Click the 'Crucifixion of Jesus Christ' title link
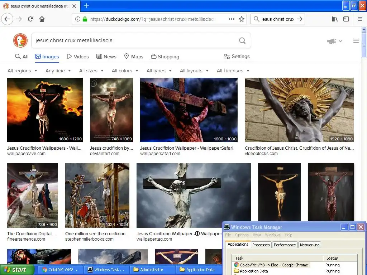The width and height of the screenshot is (367, 275). point(299,148)
